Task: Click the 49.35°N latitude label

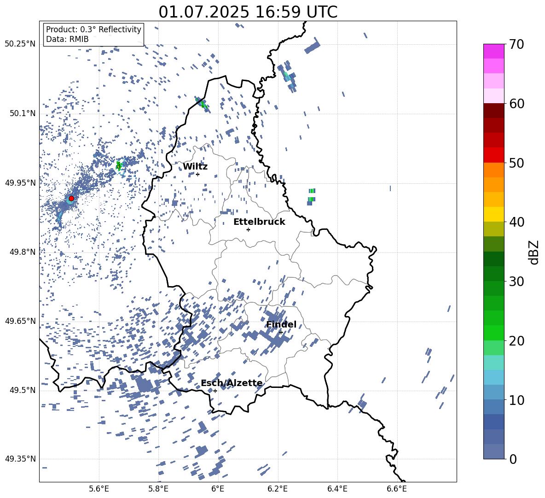Action: pyautogui.click(x=20, y=459)
